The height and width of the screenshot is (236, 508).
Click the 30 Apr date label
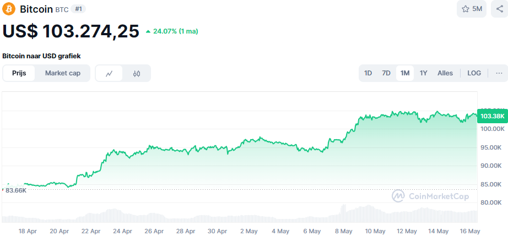[218, 231]
